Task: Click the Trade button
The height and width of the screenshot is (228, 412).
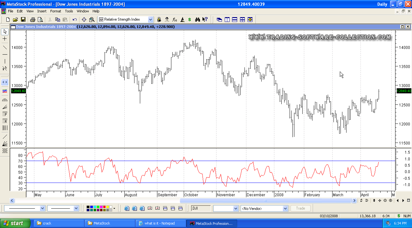Action: [300, 209]
